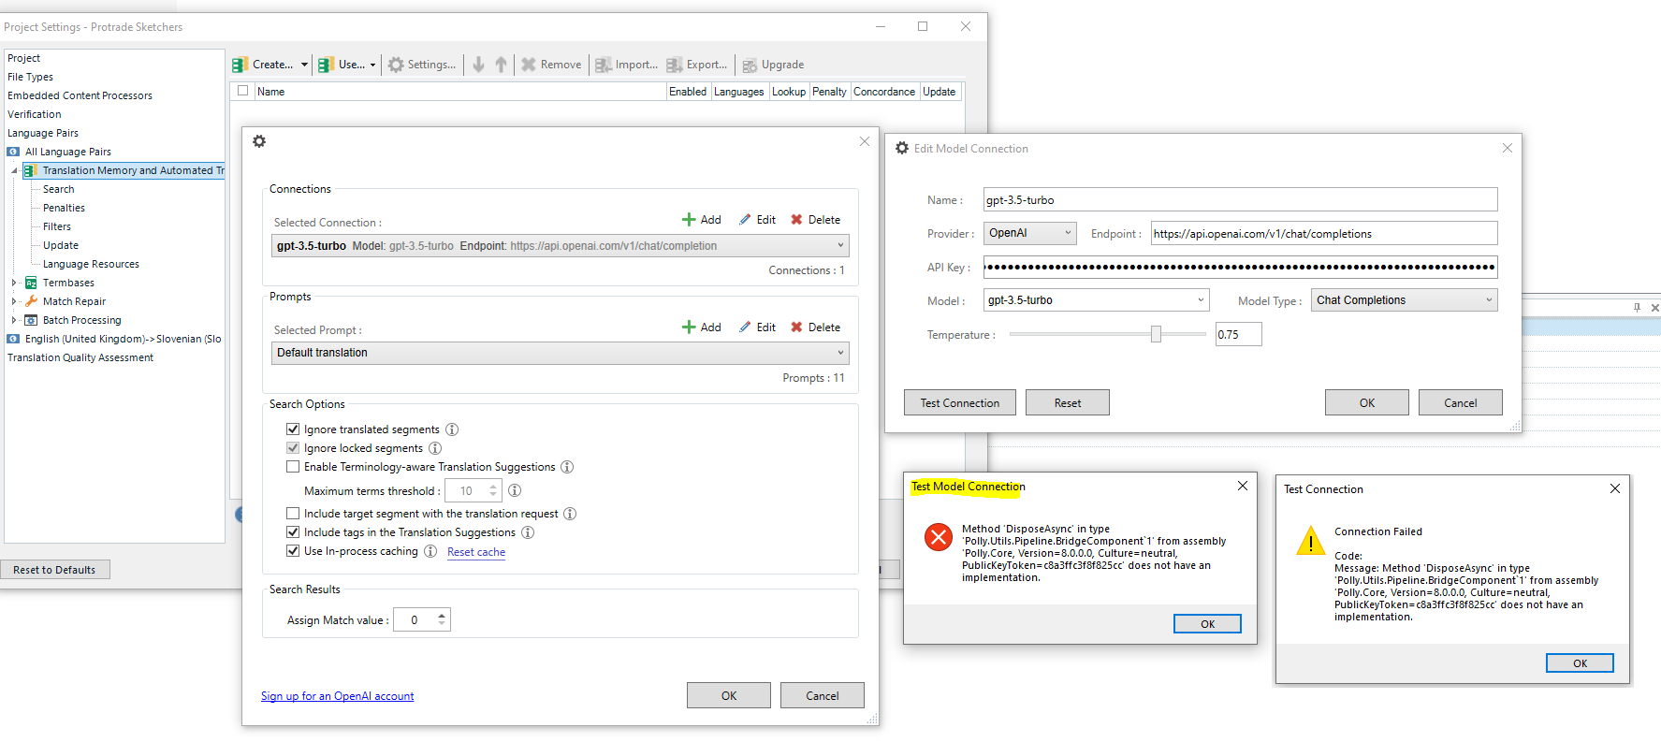
Task: Show info for Terminology-aware Translation Suggestions
Action: [x=567, y=467]
